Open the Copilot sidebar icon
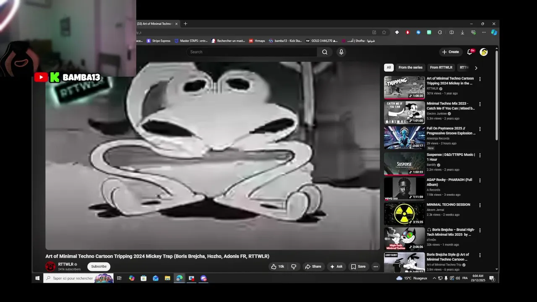 pos(494,32)
